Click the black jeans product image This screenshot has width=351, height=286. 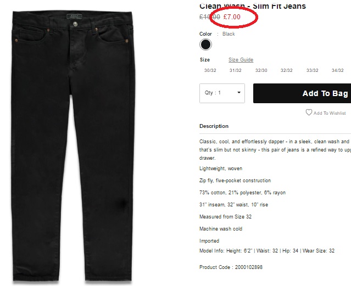tap(73, 145)
